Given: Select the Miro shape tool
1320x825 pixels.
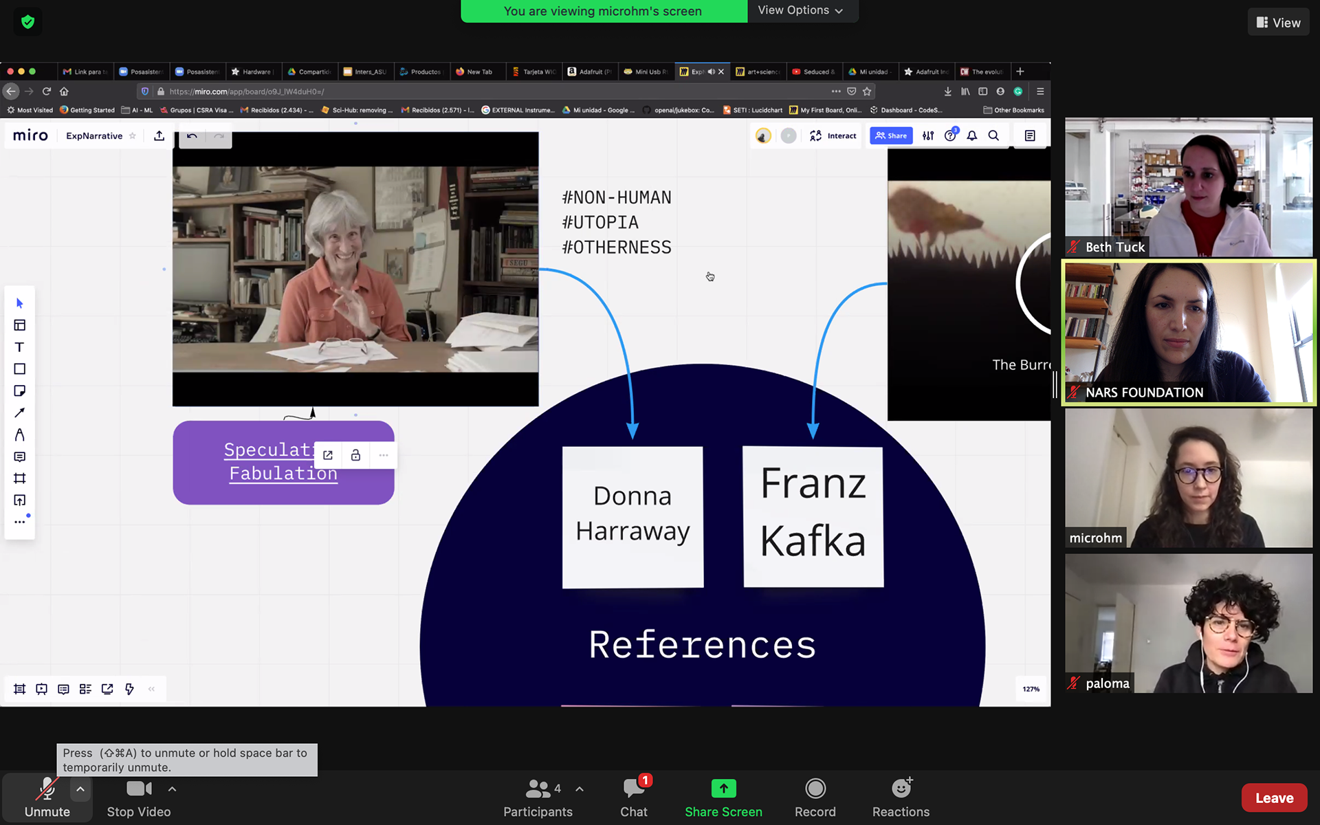Looking at the screenshot, I should point(19,369).
